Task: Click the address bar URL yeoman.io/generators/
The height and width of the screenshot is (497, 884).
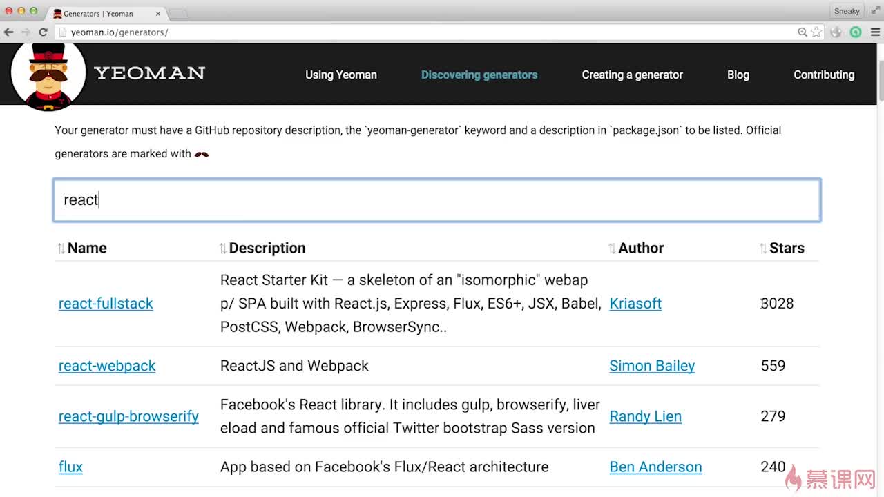Action: tap(119, 32)
